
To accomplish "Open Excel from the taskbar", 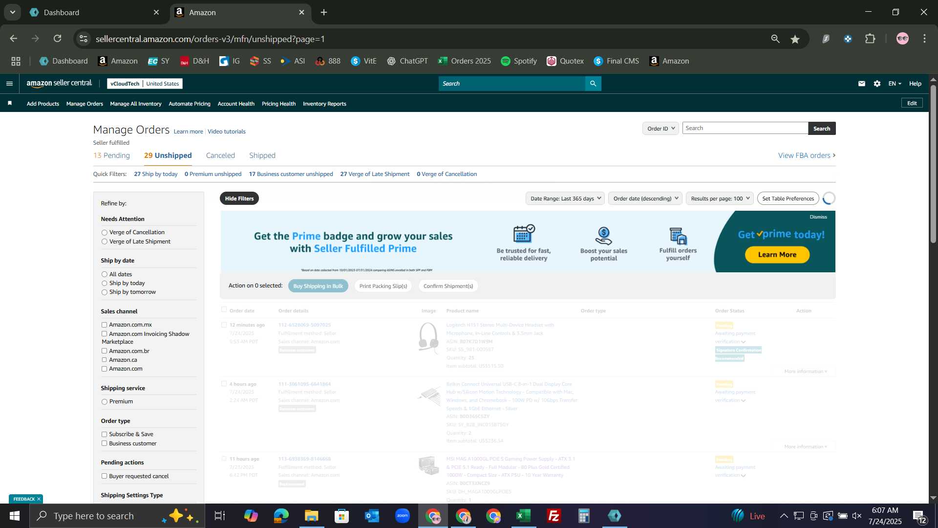I will (524, 516).
